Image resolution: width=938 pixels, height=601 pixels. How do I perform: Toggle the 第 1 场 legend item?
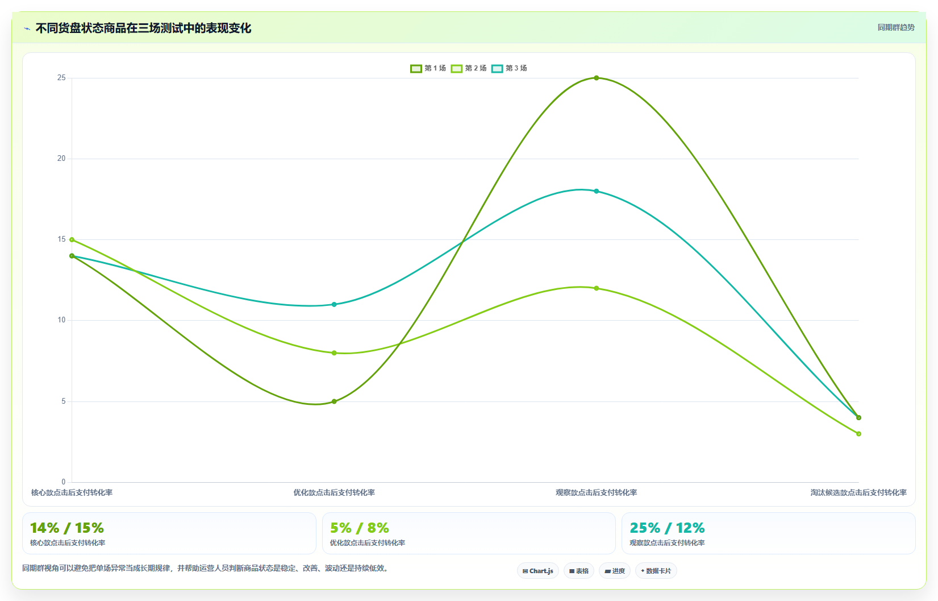(428, 68)
